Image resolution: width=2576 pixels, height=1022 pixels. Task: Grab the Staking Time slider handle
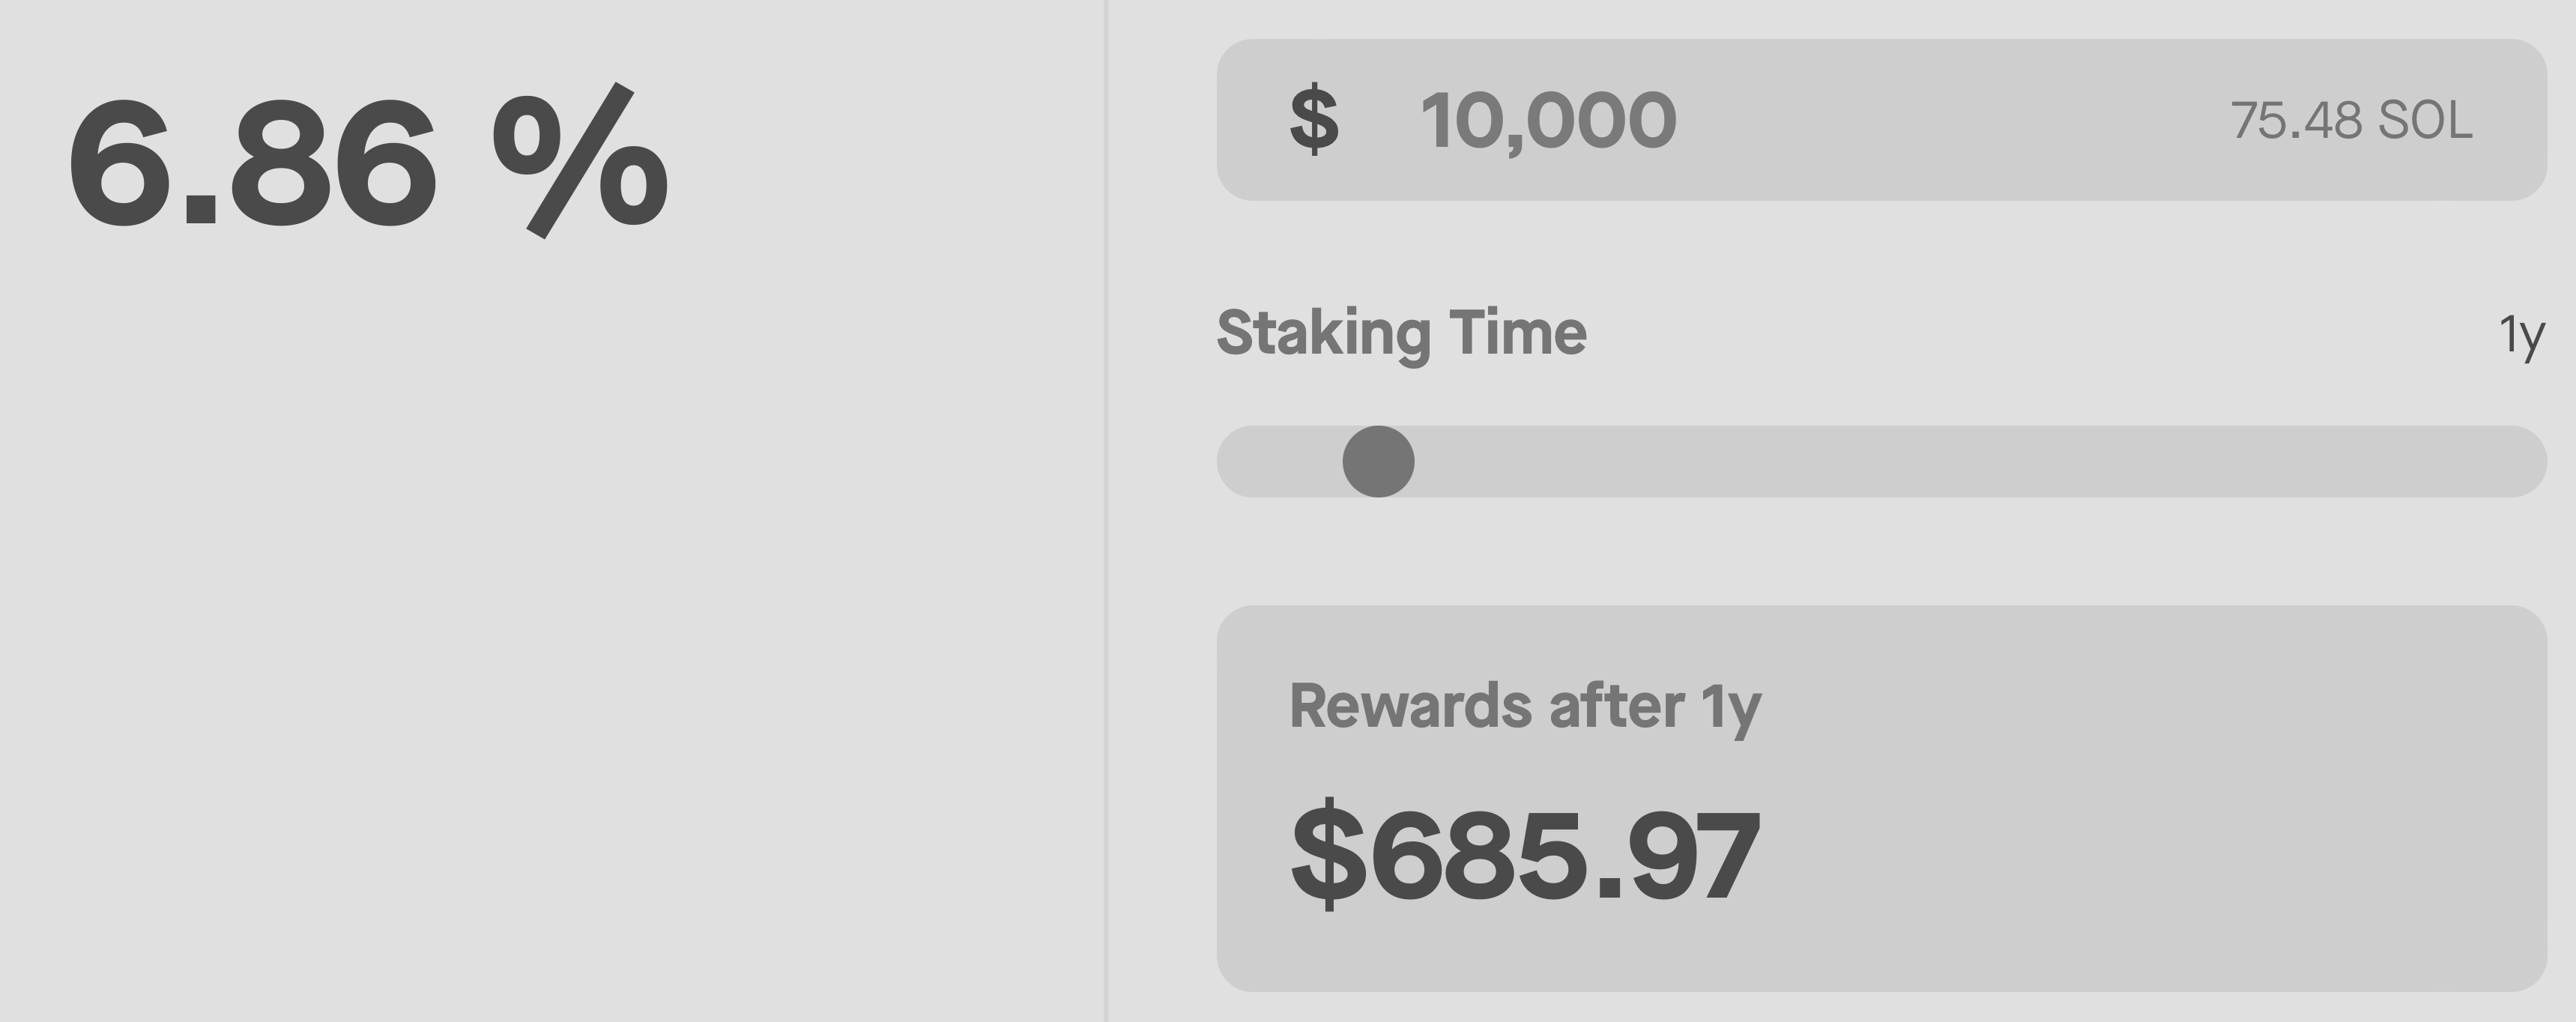(1378, 461)
